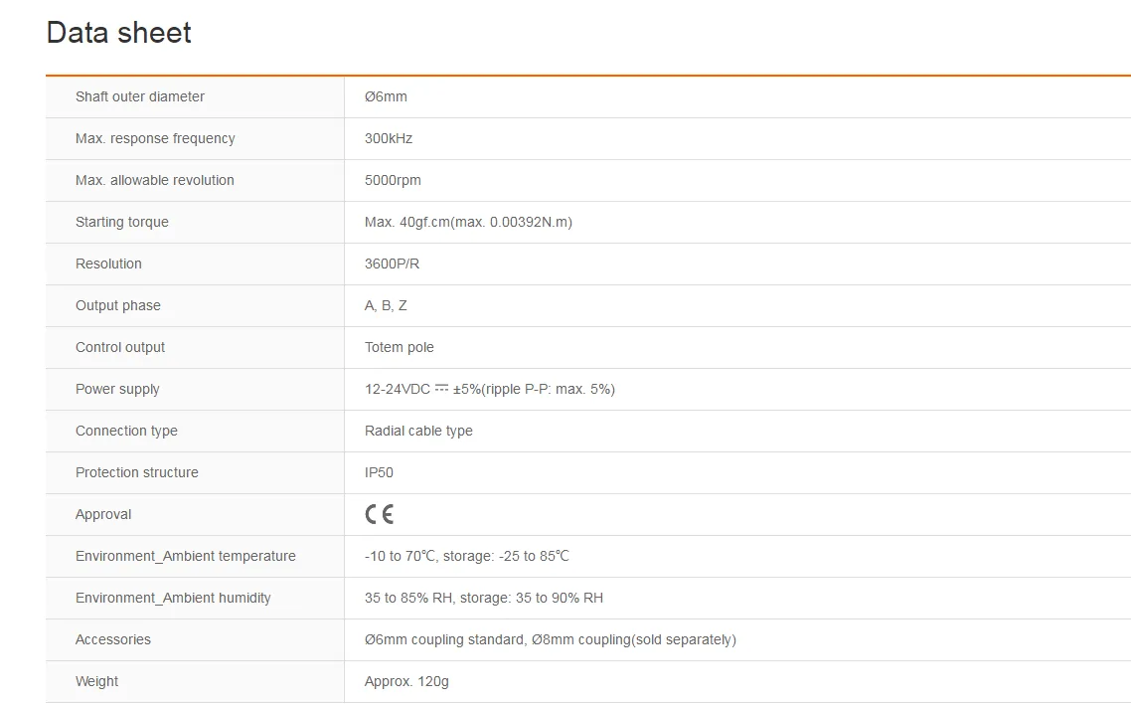Click the Ø6mm shaft diameter value
1131x706 pixels.
(x=386, y=96)
